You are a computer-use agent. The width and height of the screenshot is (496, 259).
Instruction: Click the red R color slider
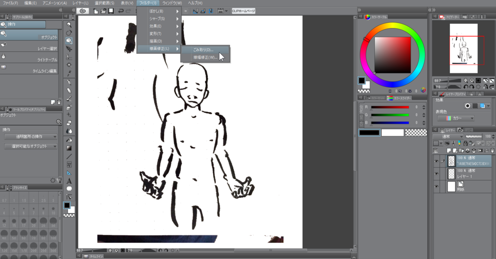[x=390, y=107]
